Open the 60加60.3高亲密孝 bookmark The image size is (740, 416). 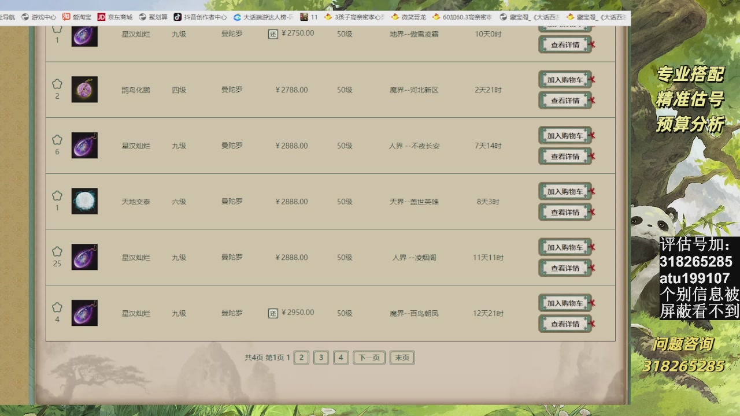pyautogui.click(x=462, y=17)
